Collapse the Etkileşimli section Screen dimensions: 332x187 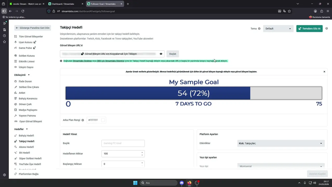[x=29, y=75]
